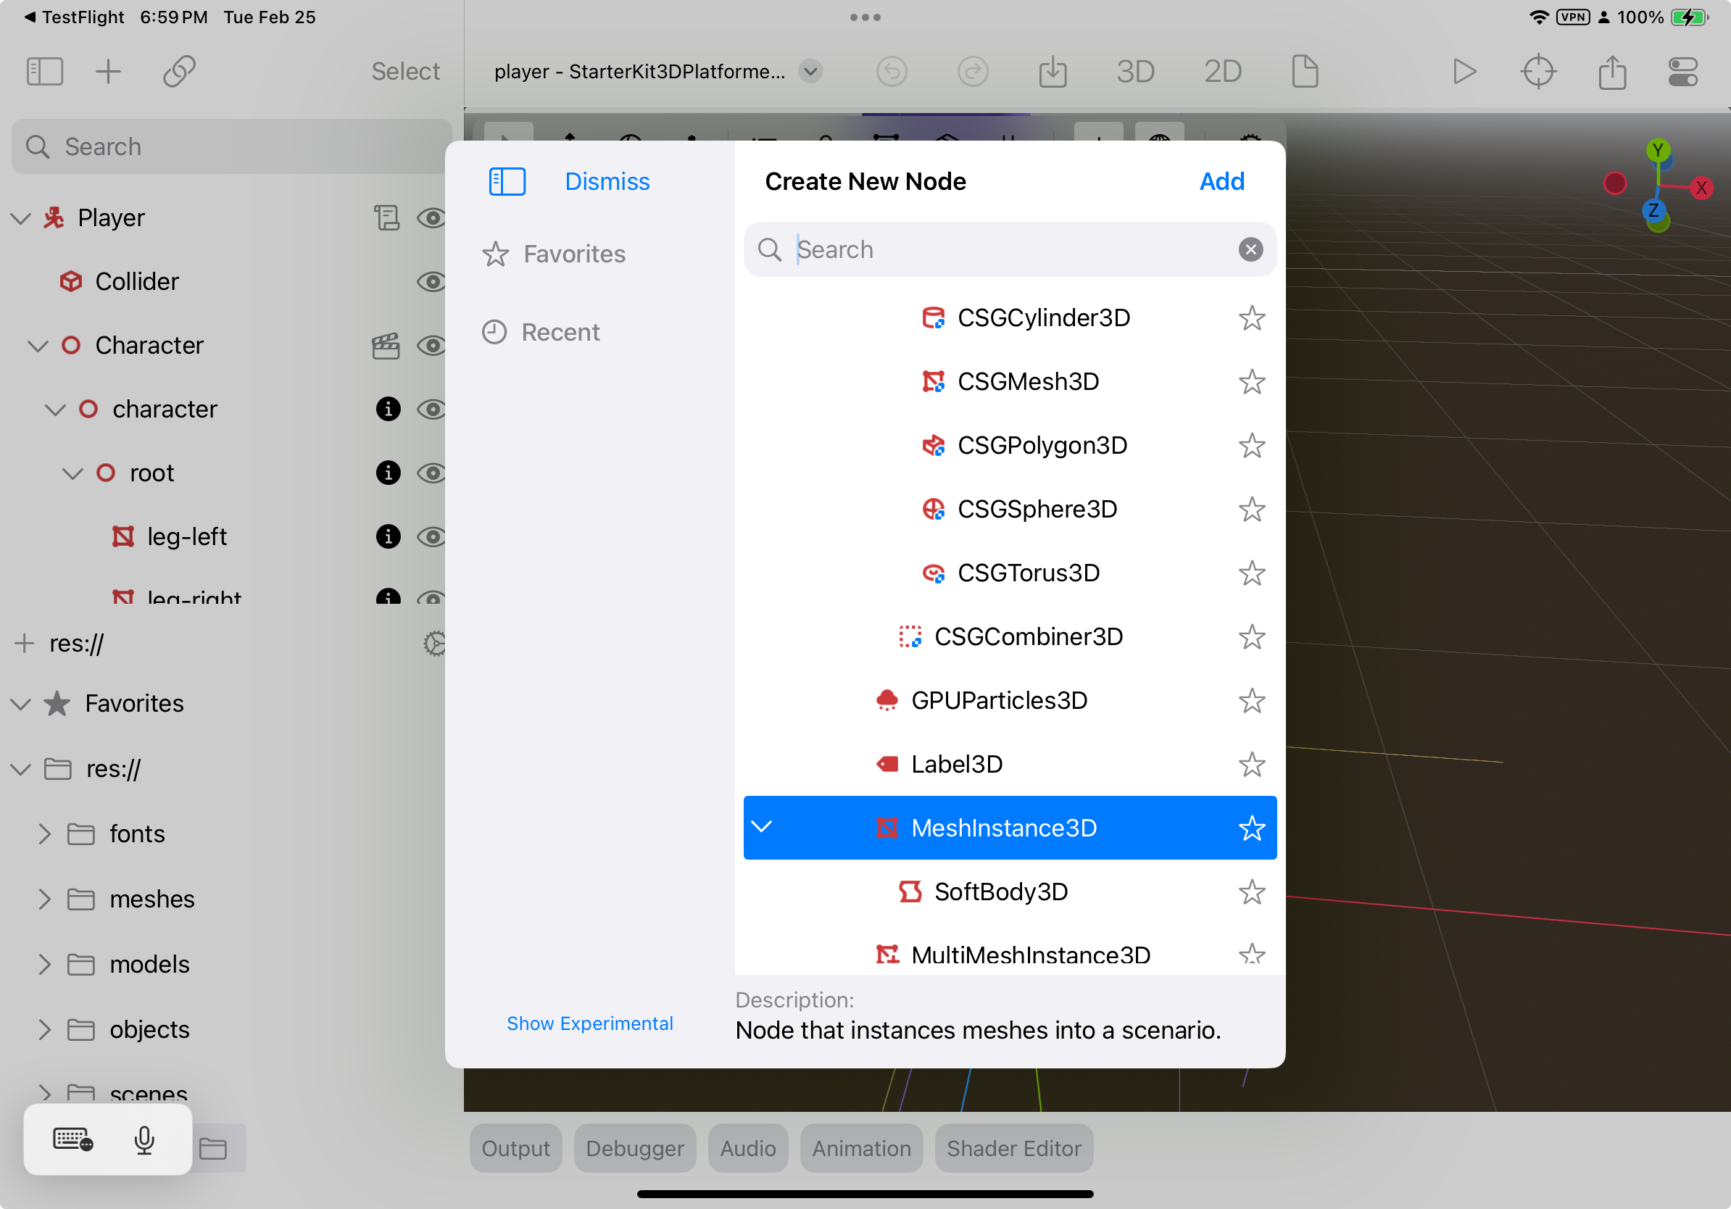Star the CSGSphere3D node as favorite

pyautogui.click(x=1250, y=510)
